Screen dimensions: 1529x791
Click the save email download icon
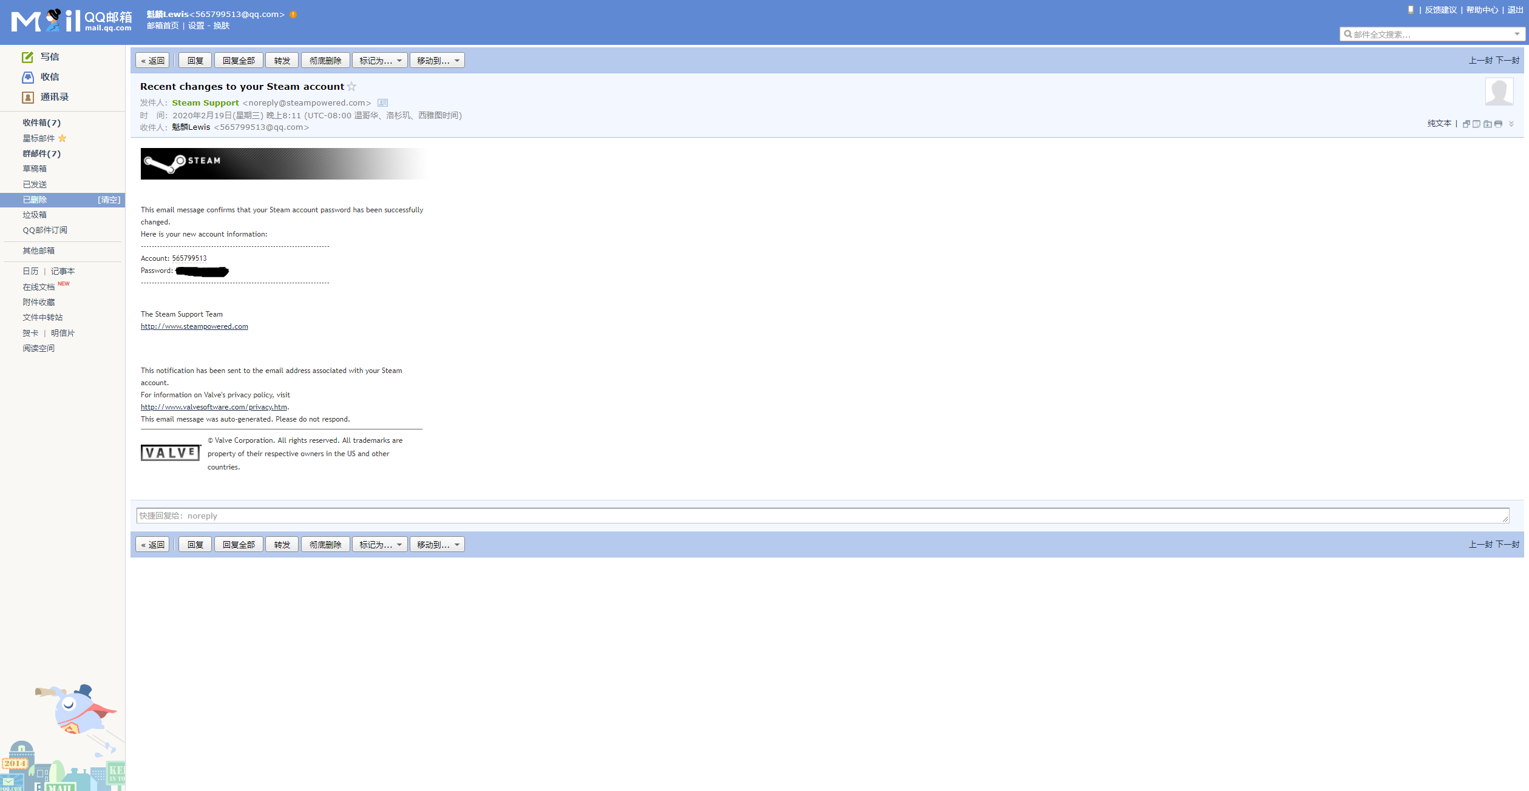tap(1487, 124)
